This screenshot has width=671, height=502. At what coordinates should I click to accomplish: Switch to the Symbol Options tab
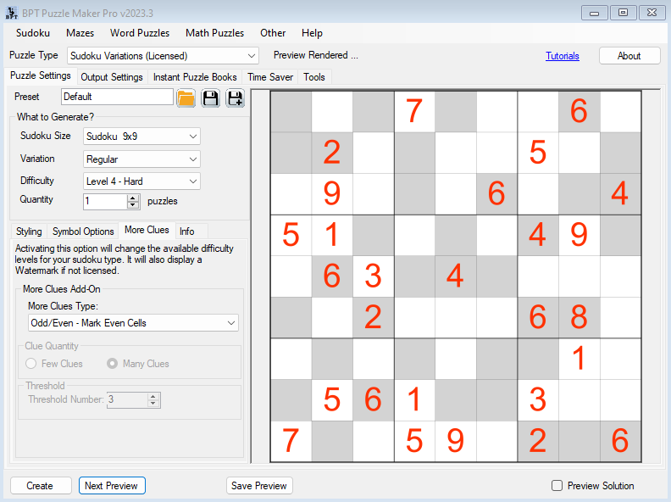click(83, 231)
